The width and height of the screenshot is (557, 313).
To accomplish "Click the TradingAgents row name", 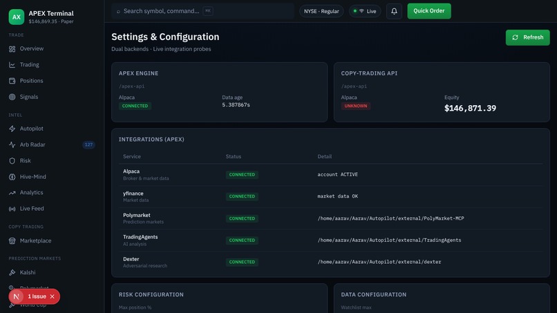I will click(x=140, y=237).
